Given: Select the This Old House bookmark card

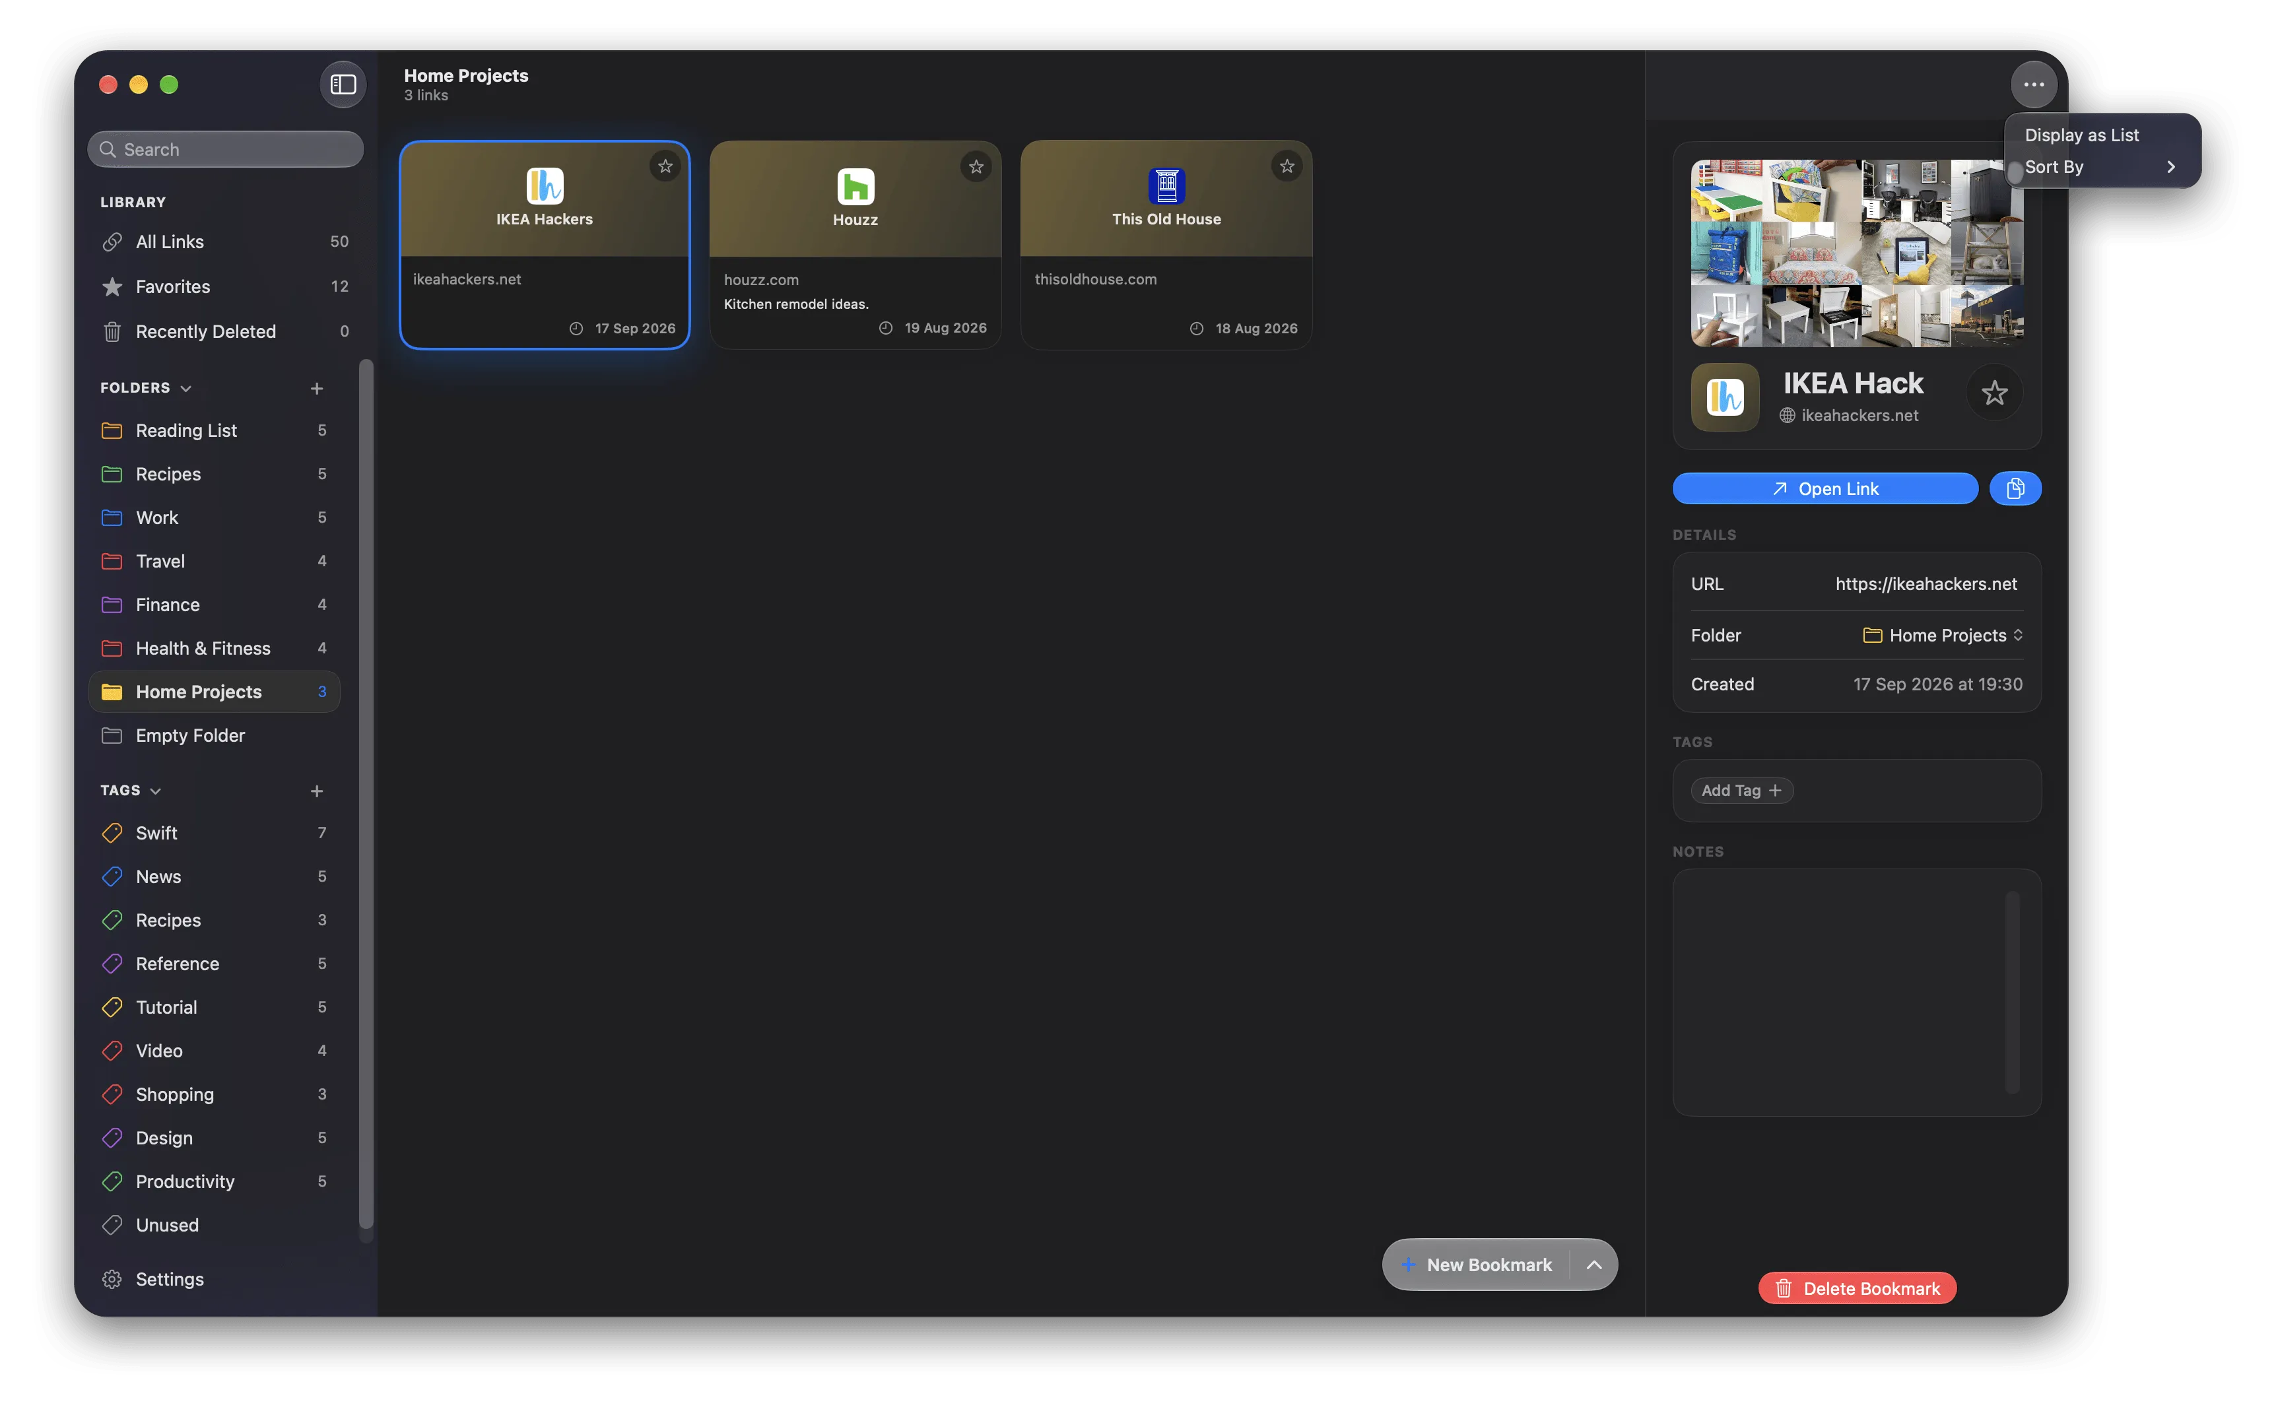Looking at the screenshot, I should (x=1165, y=246).
